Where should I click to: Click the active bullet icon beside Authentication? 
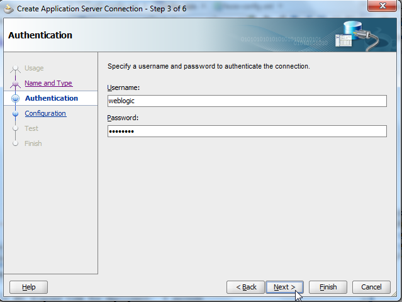pos(16,99)
